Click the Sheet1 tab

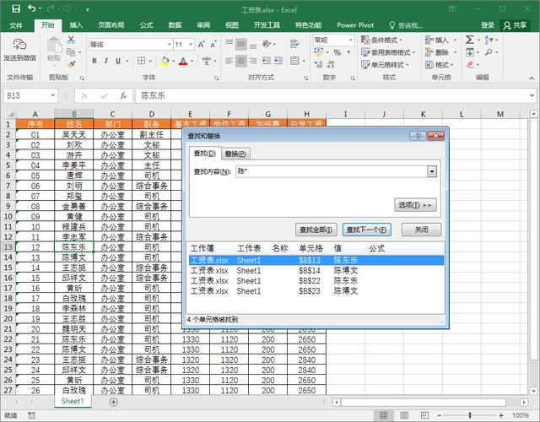[x=73, y=402]
